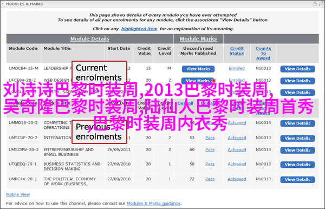Open the Counts To Award header link
Screen dimensions: 325x209
click(263, 53)
